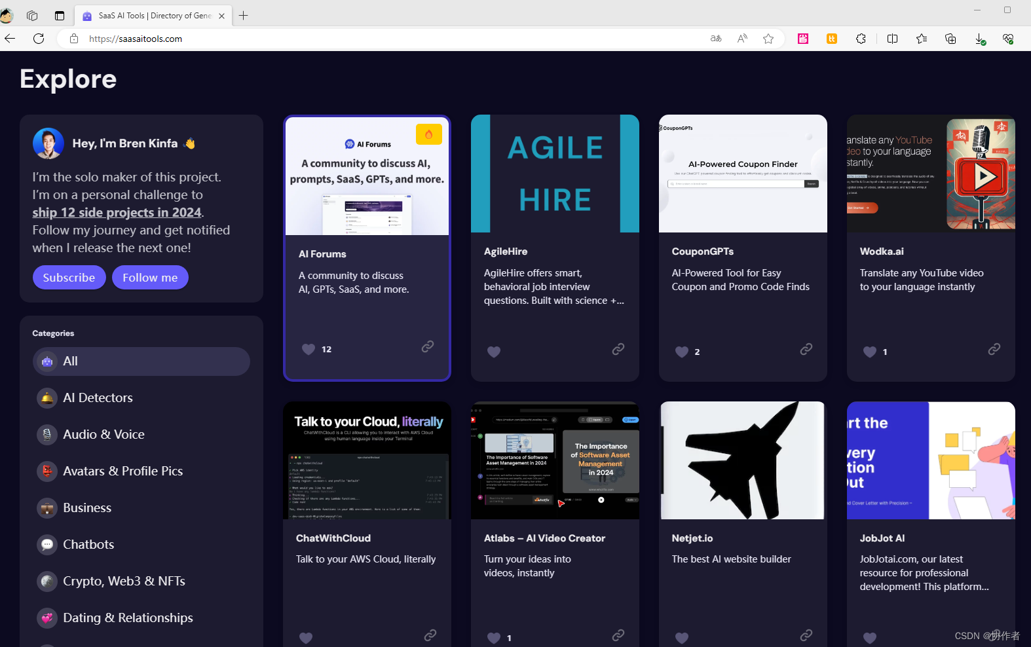Click the ChatWithCloud terminal thumbnail
This screenshot has height=647, width=1031.
(x=367, y=460)
